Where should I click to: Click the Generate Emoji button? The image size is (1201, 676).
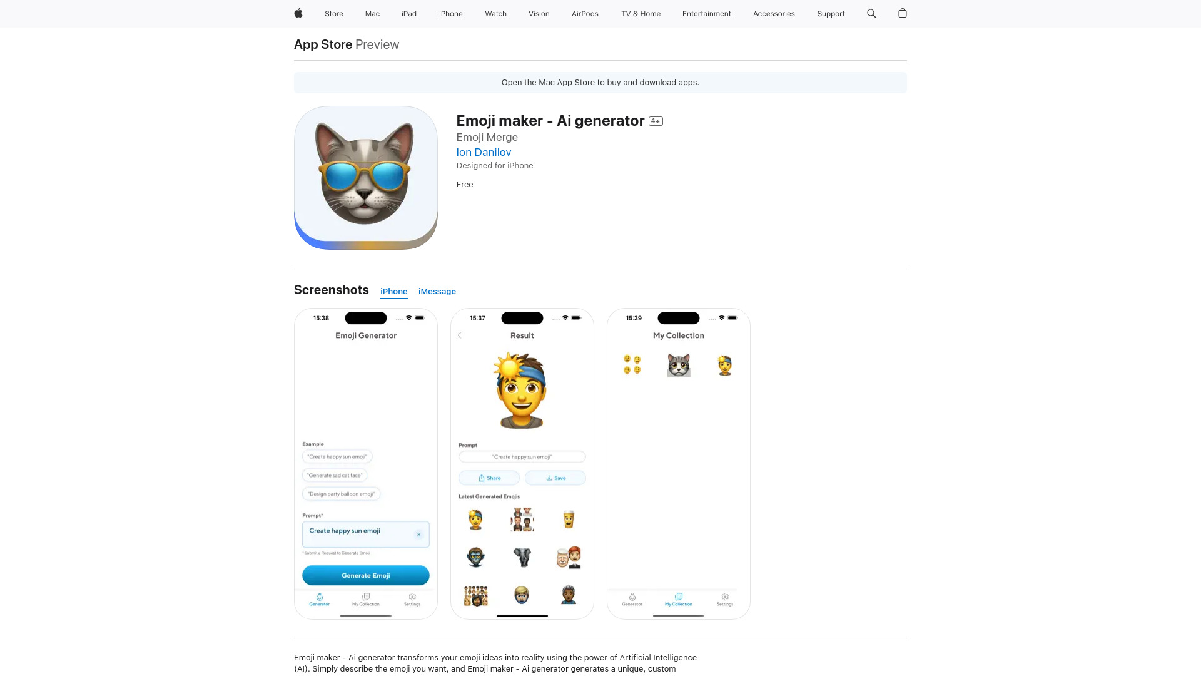point(365,575)
